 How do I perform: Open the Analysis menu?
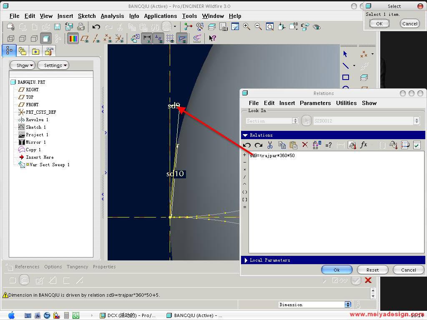pos(112,16)
